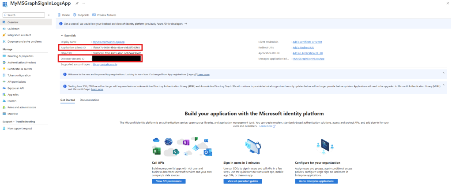
Task: Switch to the Documentation tab
Action: click(x=89, y=100)
